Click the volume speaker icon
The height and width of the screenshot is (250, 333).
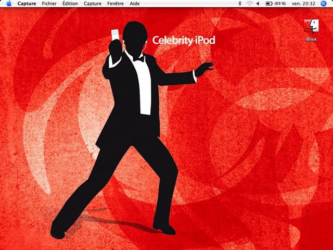click(x=258, y=4)
